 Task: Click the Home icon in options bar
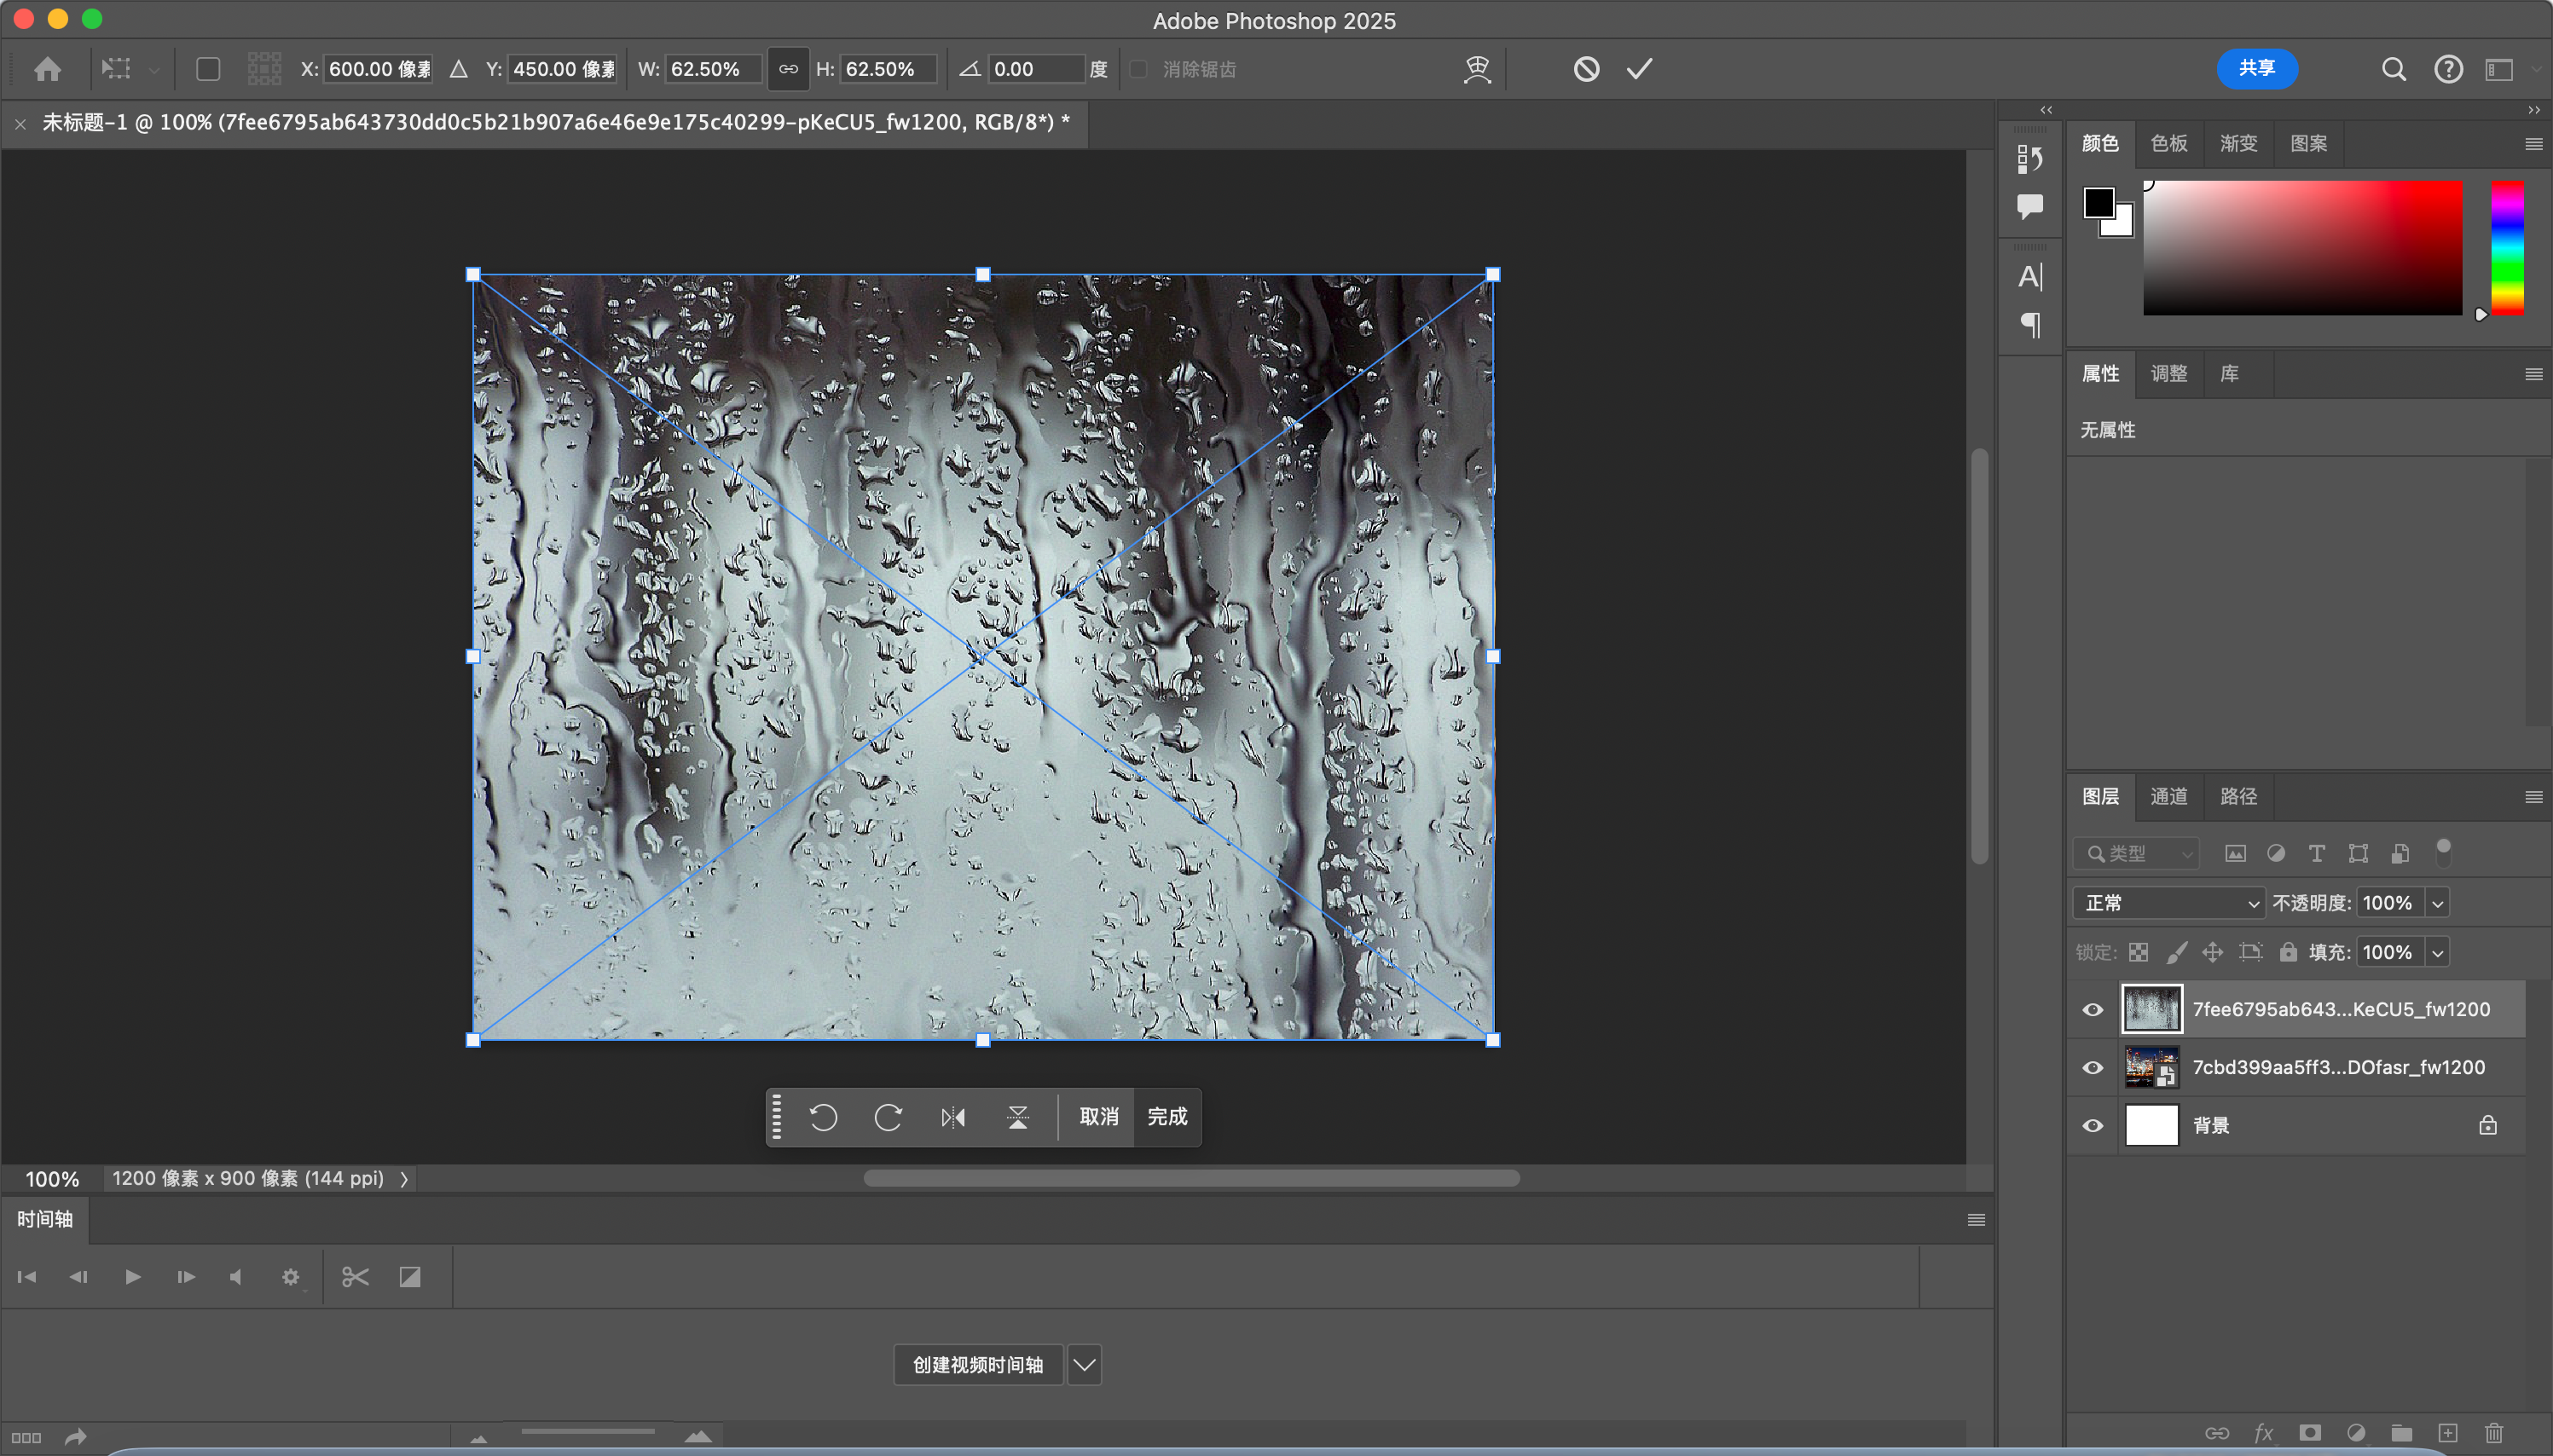(47, 69)
